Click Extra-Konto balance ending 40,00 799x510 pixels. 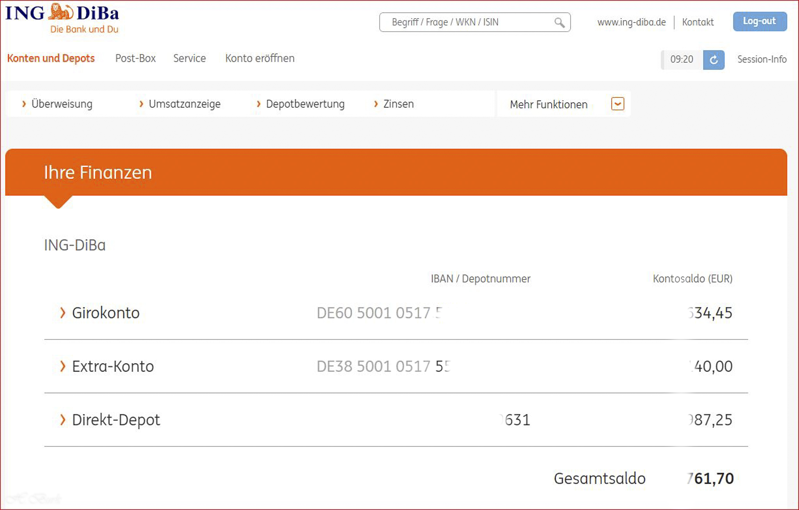coord(711,367)
